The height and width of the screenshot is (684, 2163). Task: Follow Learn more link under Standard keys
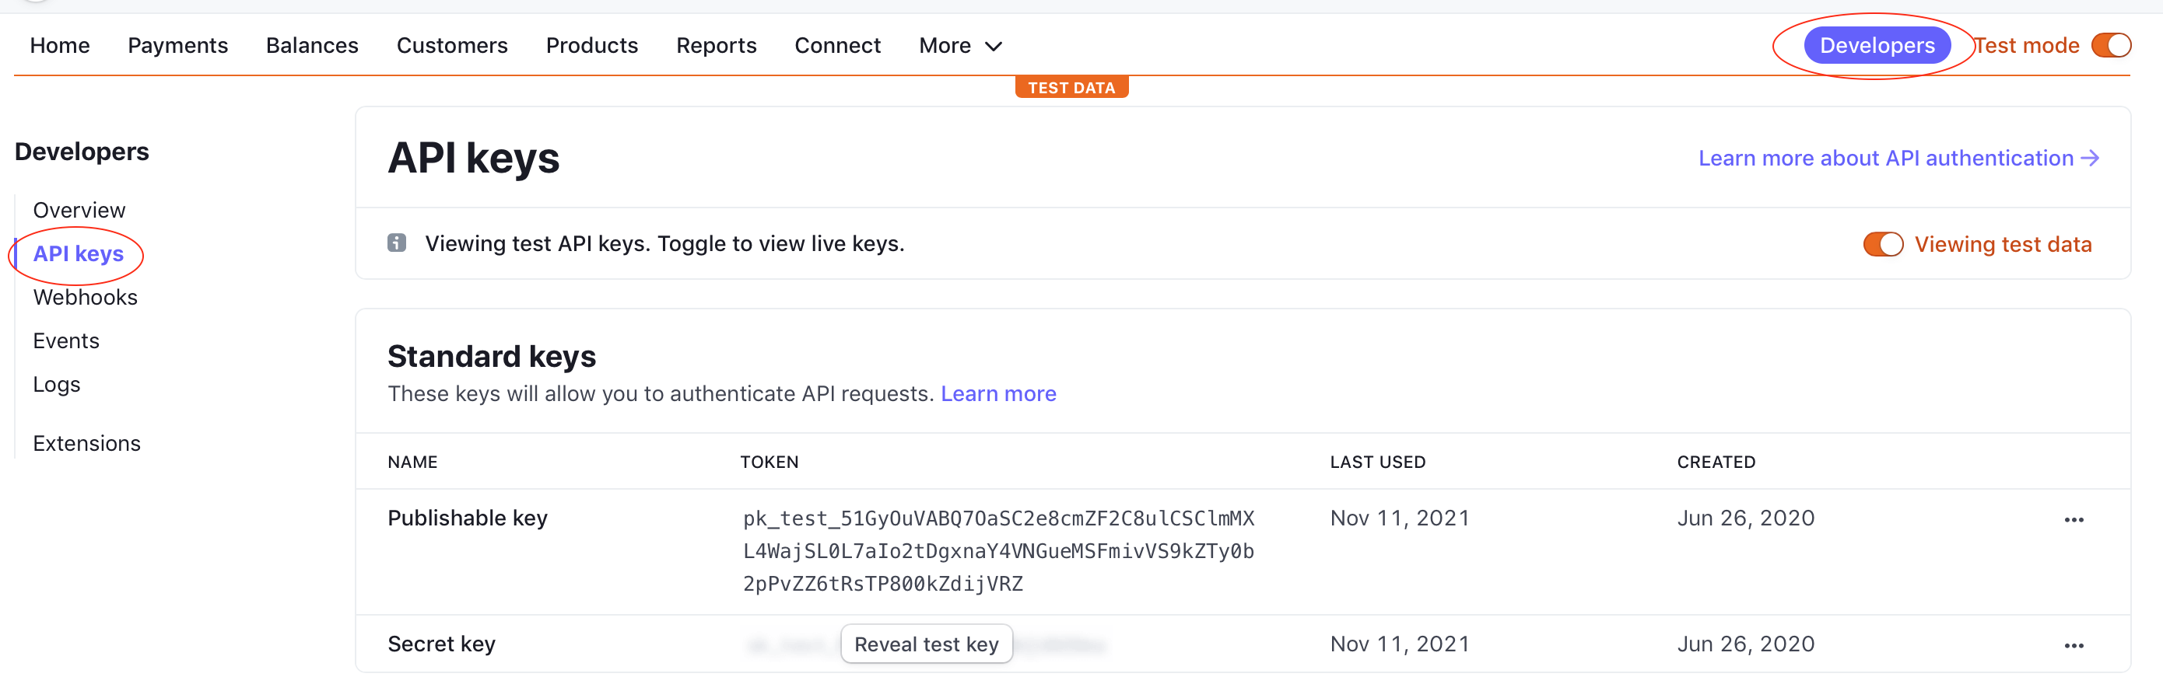click(997, 393)
